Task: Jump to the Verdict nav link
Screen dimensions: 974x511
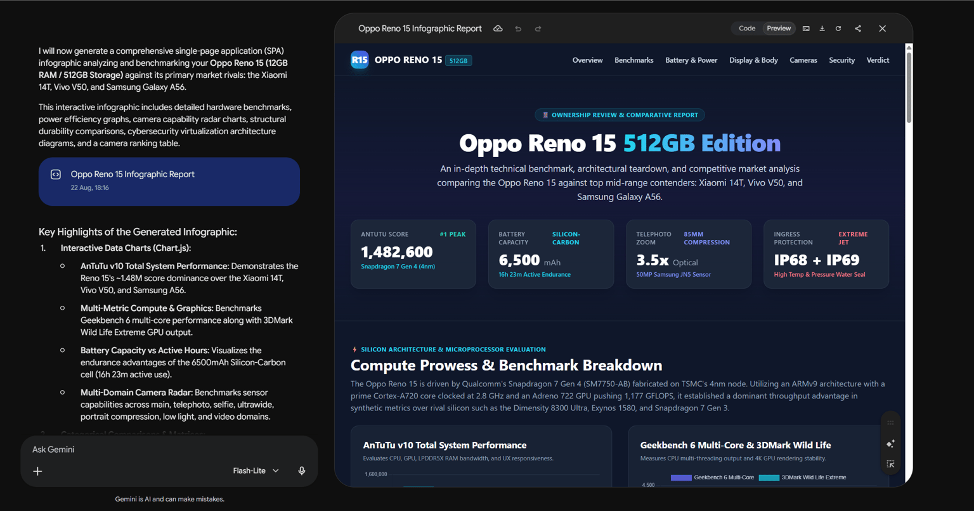Action: [878, 60]
